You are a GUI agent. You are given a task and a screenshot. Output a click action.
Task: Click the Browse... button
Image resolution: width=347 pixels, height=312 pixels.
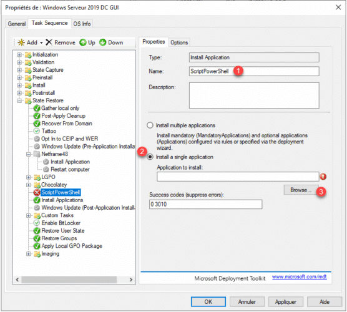(301, 190)
